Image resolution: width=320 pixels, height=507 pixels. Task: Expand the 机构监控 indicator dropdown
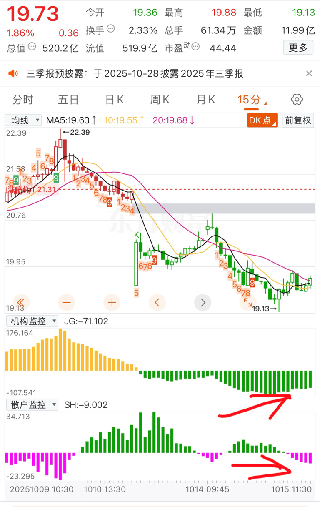pyautogui.click(x=32, y=321)
